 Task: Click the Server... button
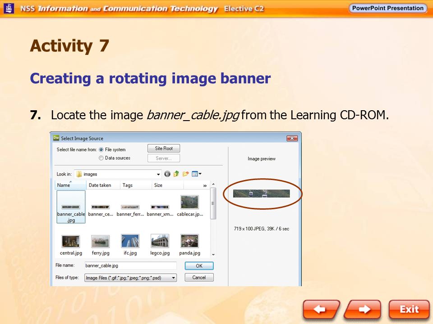(164, 158)
